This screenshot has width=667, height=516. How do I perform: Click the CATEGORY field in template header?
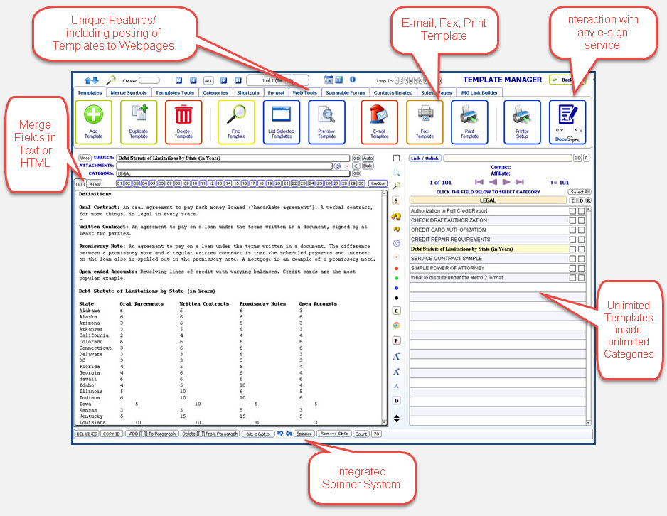tap(233, 173)
